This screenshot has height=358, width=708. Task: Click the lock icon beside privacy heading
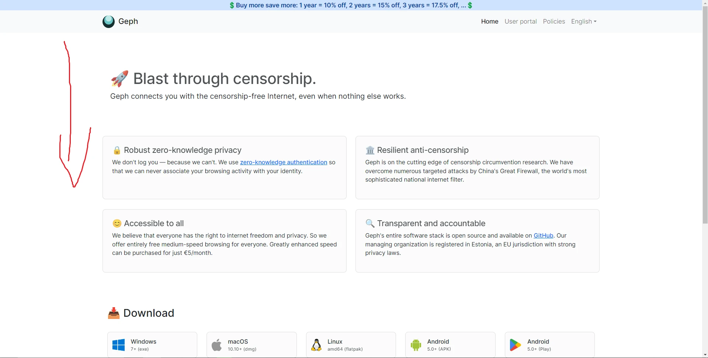[117, 150]
